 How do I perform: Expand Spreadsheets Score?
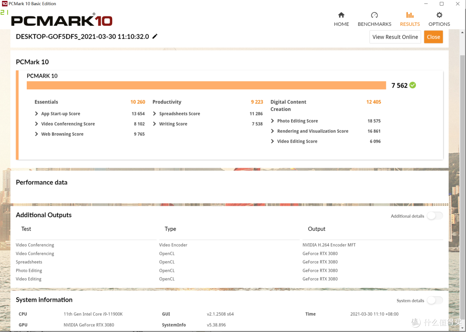tap(154, 113)
